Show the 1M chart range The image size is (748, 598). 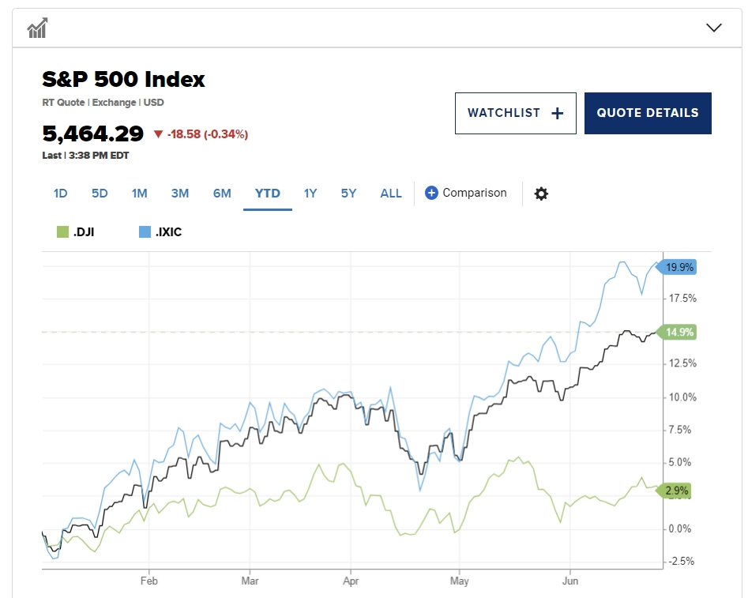[x=140, y=193]
